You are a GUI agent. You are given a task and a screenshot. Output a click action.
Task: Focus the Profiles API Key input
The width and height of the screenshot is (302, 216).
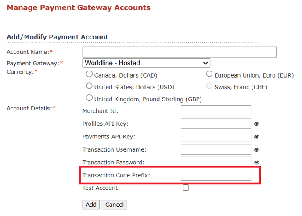tap(216, 124)
